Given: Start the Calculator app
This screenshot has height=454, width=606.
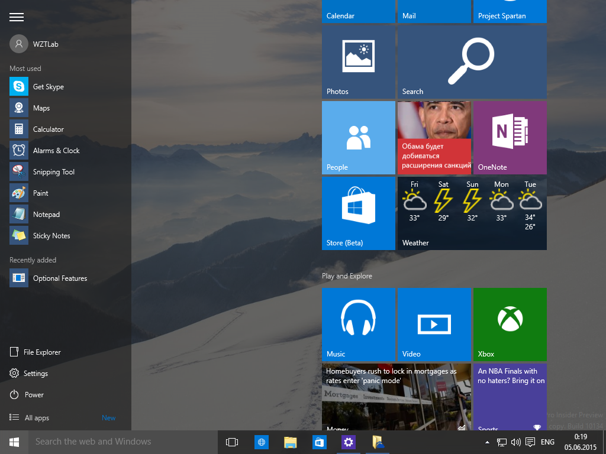Looking at the screenshot, I should [66, 129].
